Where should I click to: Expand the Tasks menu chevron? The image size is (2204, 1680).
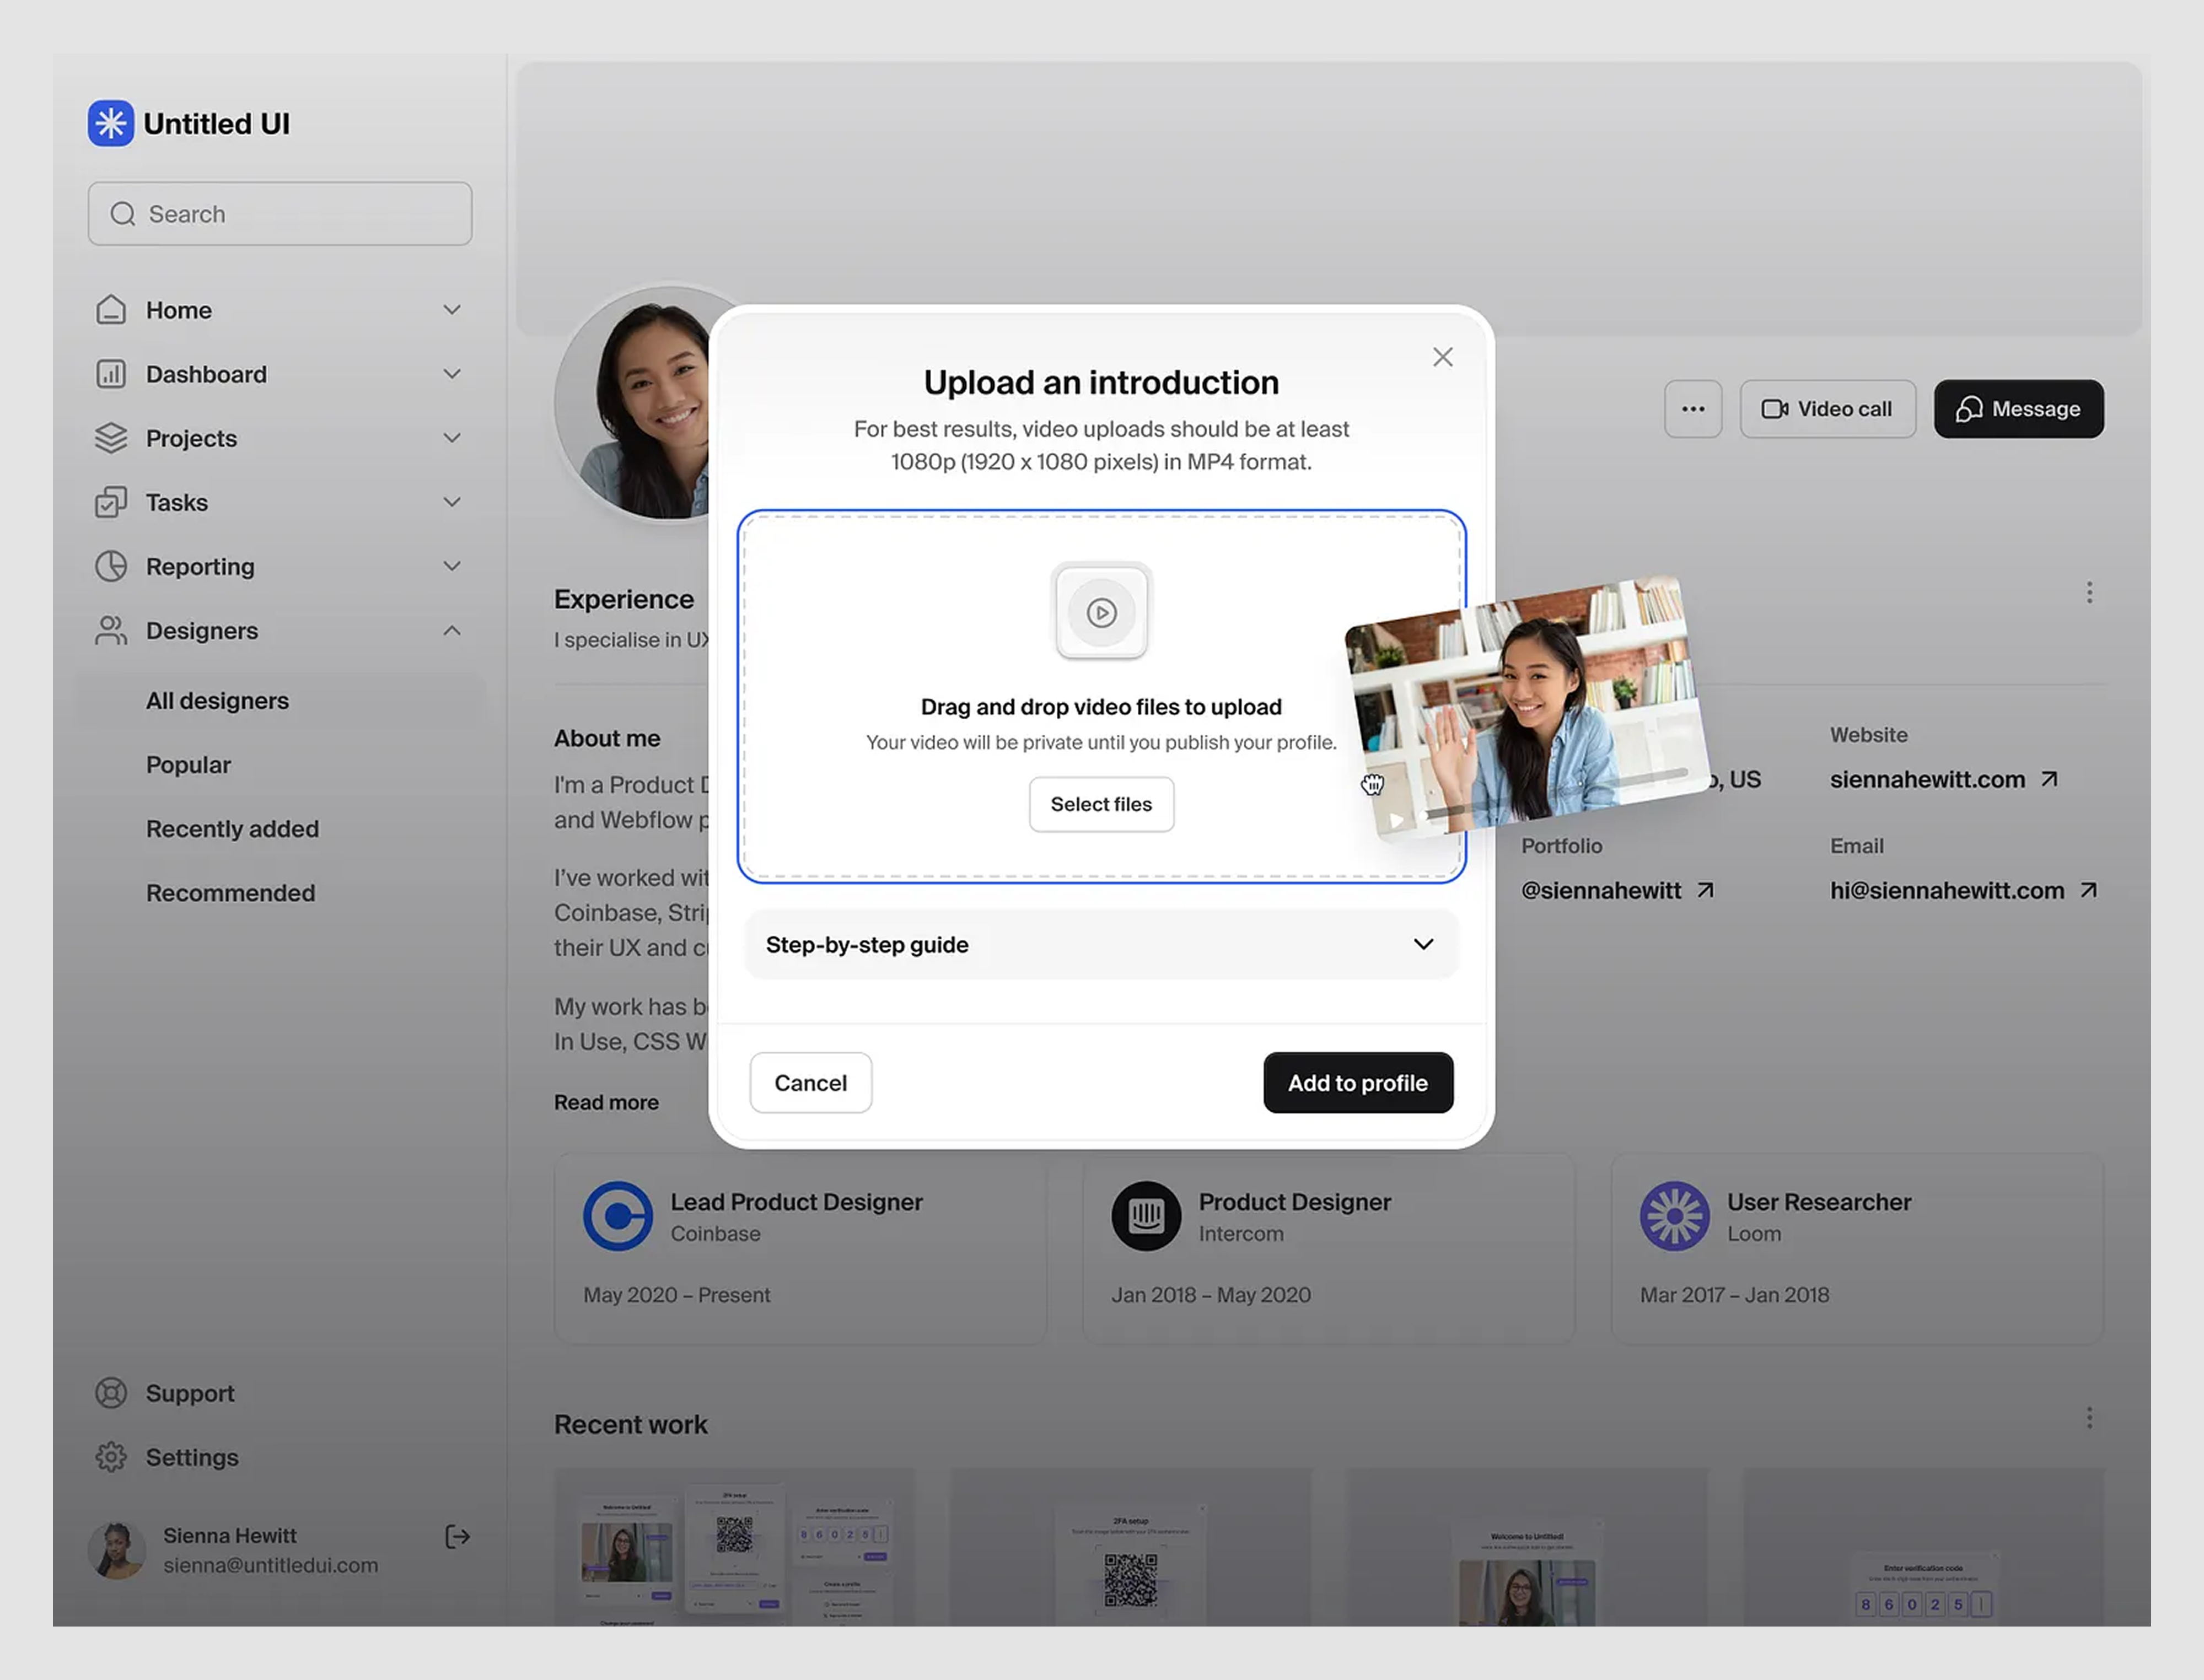coord(452,502)
